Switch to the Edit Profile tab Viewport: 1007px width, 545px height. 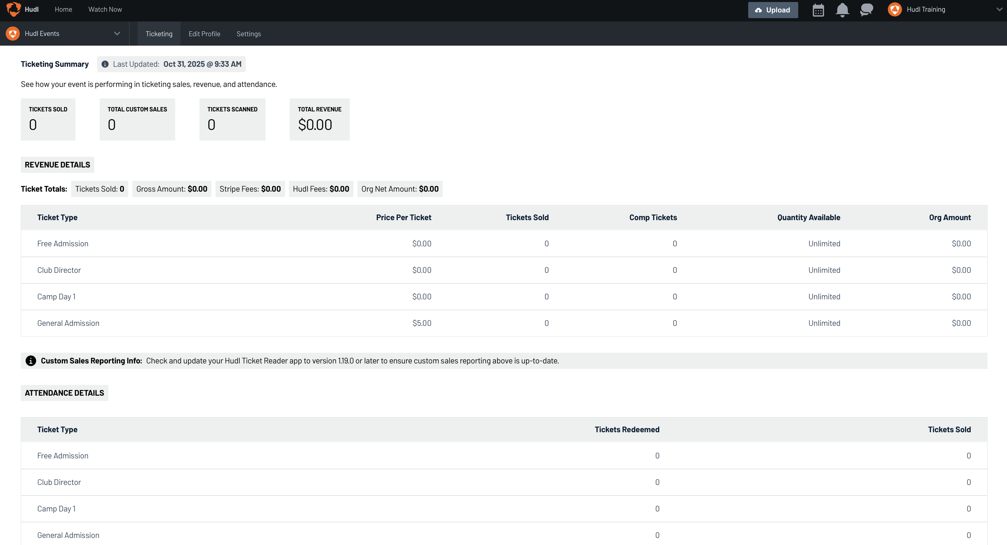coord(204,34)
